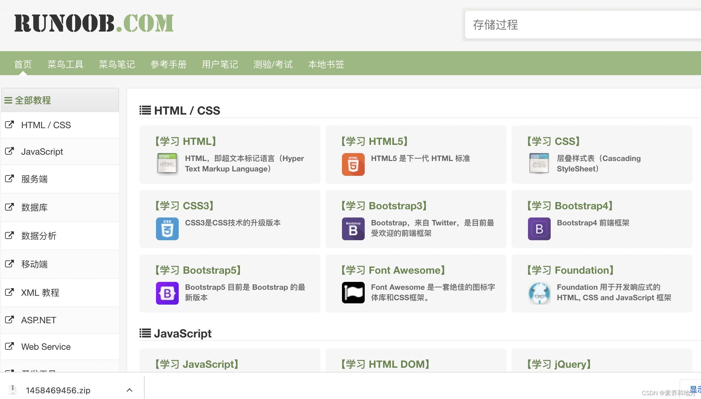
Task: Click the Font Awesome flag icon
Action: pos(353,293)
